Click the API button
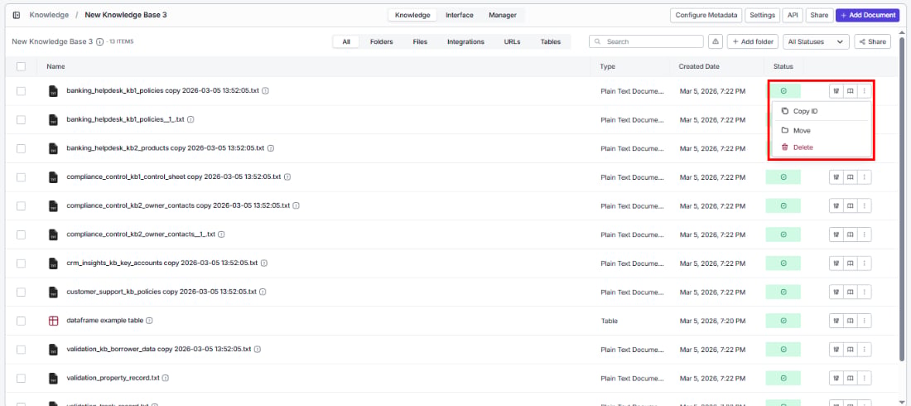Viewport: 911px width, 406px height. coord(793,15)
